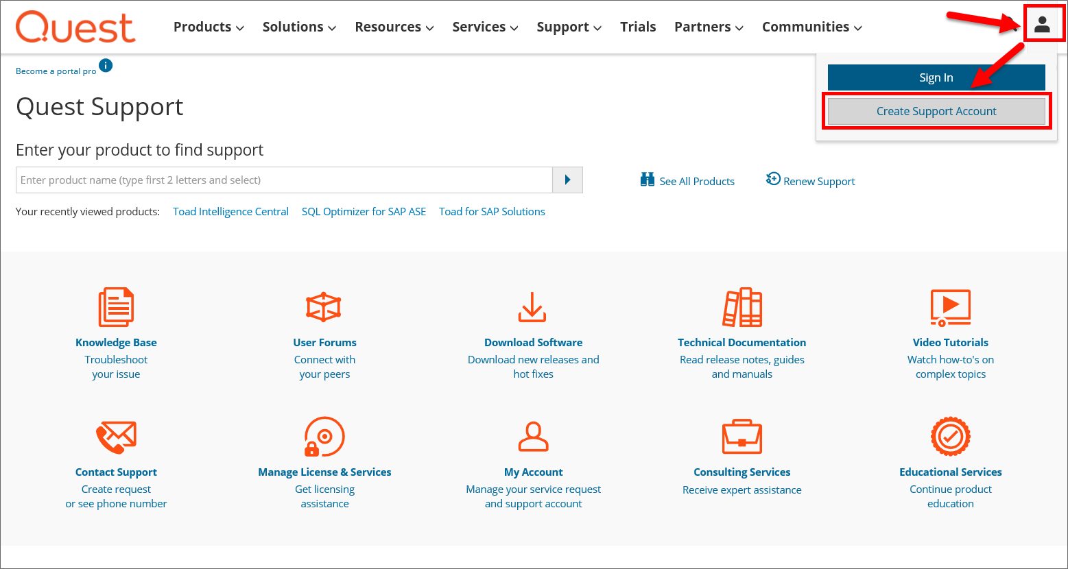Expand the Partners menu
This screenshot has height=569, width=1068.
click(x=709, y=27)
